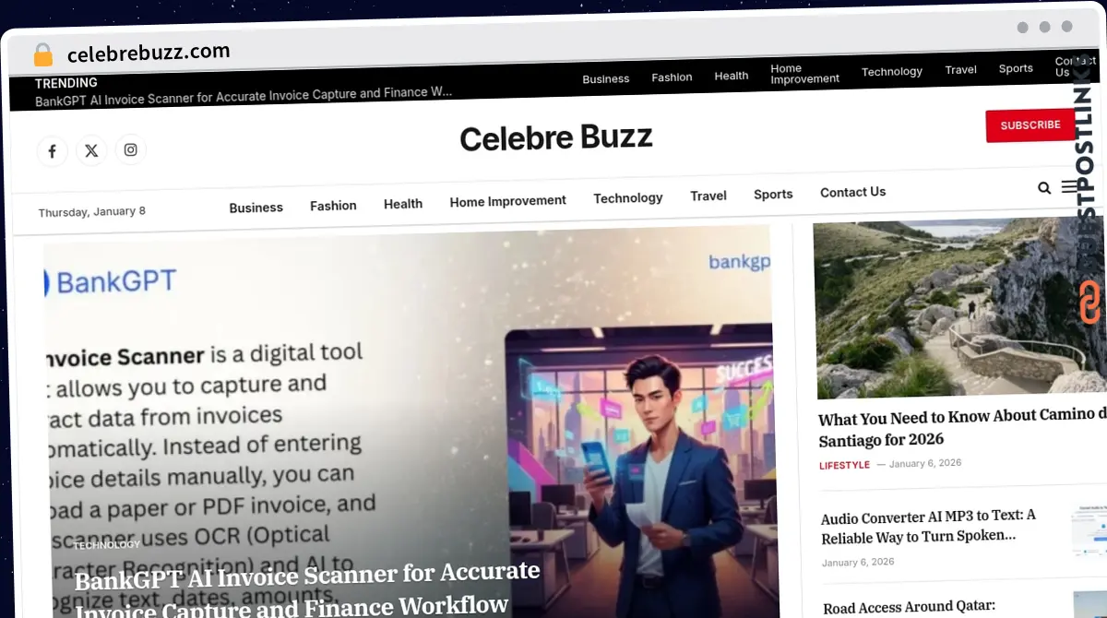Open the Facebook page icon
1107x618 pixels.
(53, 150)
